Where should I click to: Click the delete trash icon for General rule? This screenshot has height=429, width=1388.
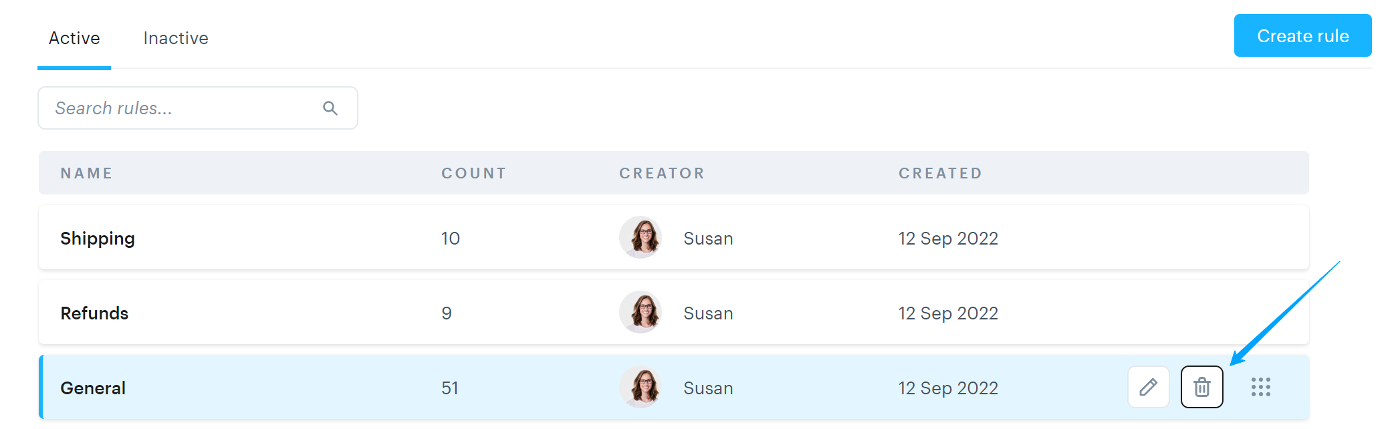click(x=1201, y=387)
